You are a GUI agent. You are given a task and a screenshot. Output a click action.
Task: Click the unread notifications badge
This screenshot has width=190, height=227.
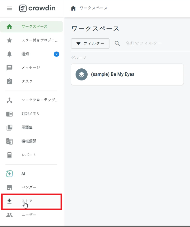[57, 54]
